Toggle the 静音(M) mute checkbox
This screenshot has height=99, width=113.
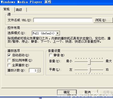tap(51, 55)
